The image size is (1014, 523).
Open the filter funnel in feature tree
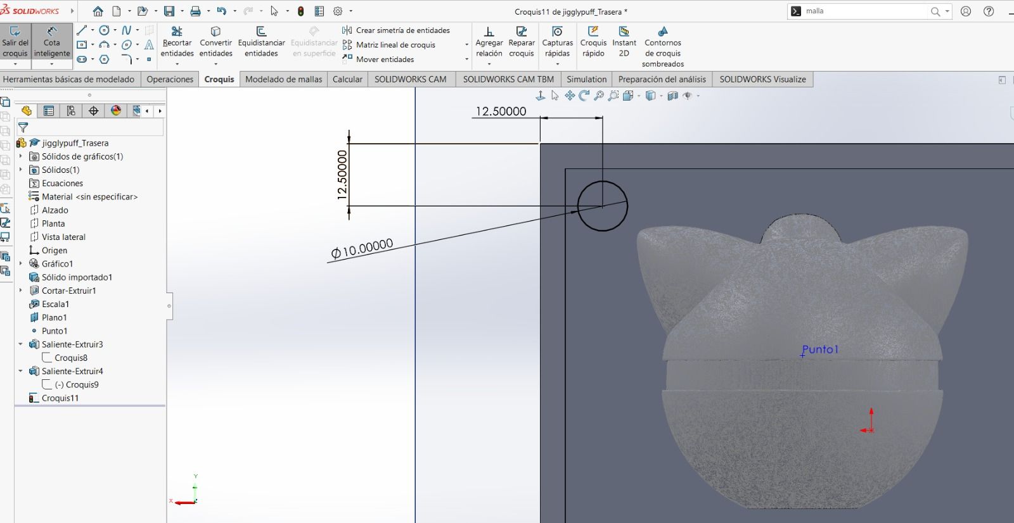click(x=23, y=127)
